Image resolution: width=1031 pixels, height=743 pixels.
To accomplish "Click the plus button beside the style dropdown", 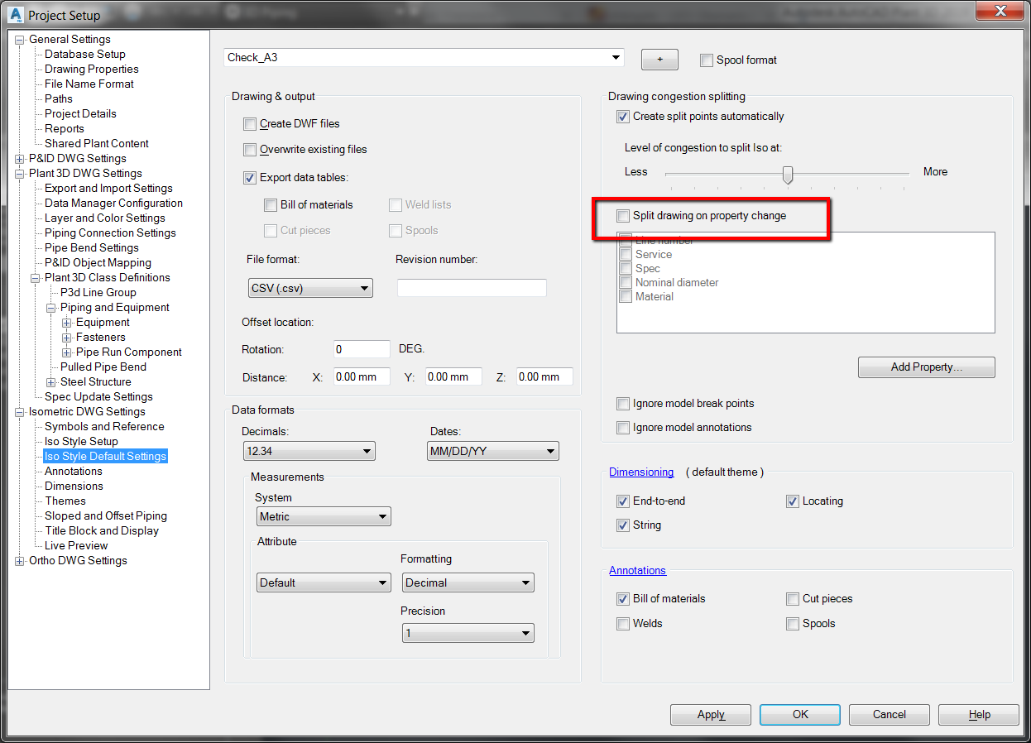I will pos(659,59).
